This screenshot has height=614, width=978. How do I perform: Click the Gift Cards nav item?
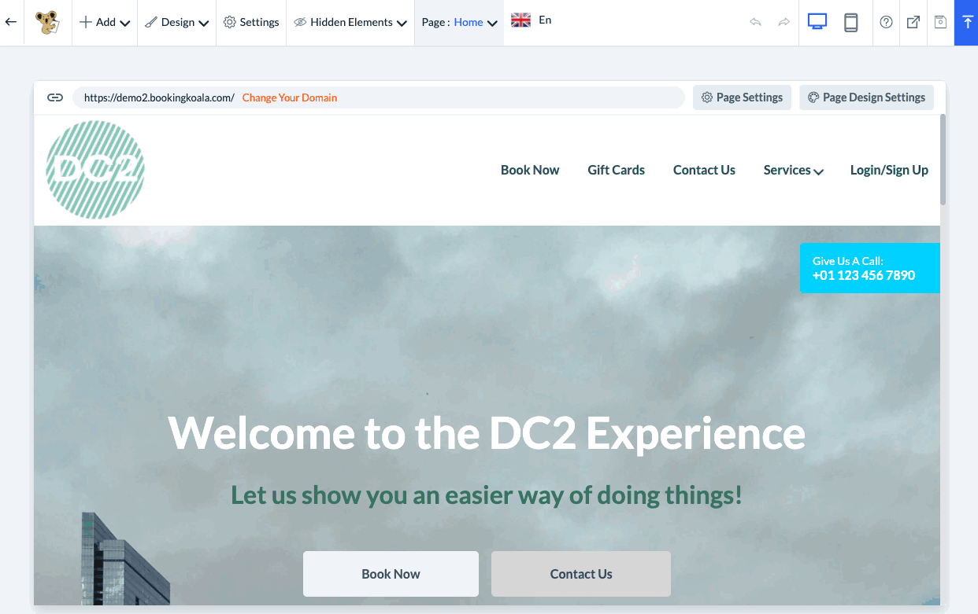[616, 170]
